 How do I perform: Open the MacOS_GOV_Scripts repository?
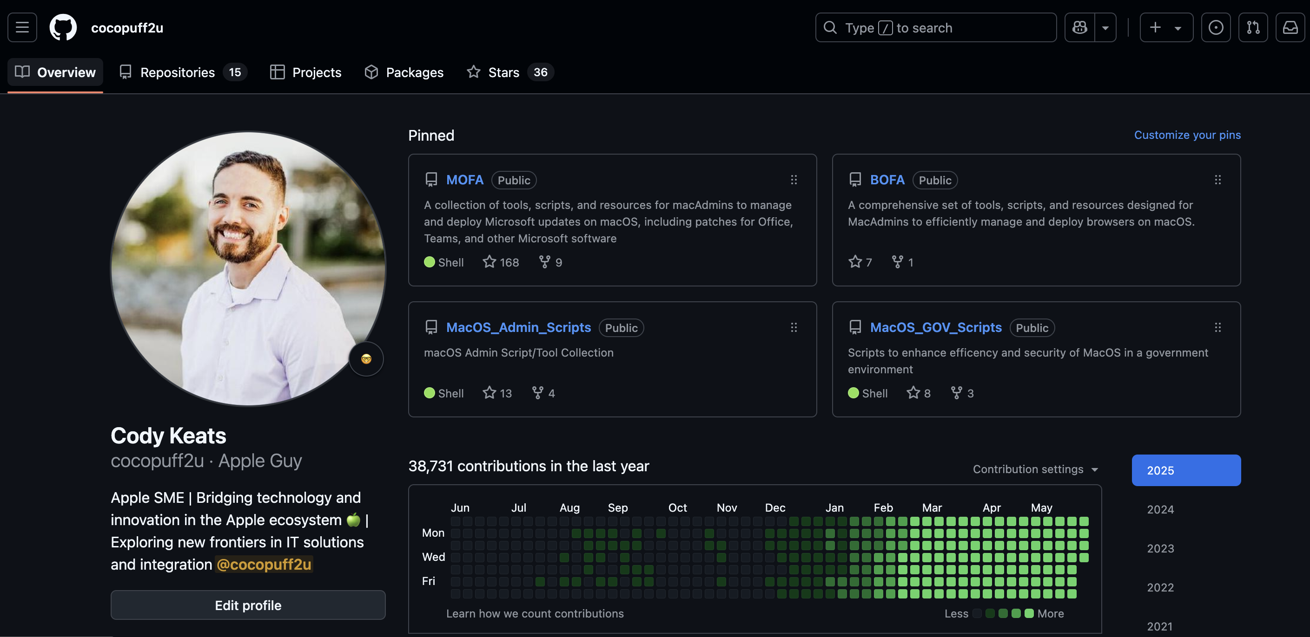(x=936, y=328)
